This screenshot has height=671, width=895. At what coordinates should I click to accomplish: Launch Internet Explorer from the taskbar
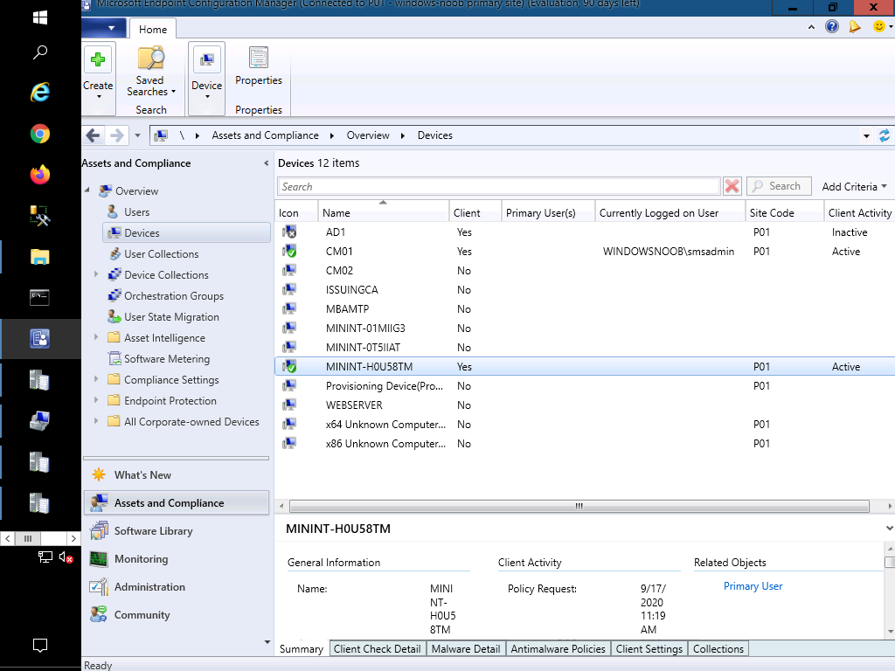[40, 93]
